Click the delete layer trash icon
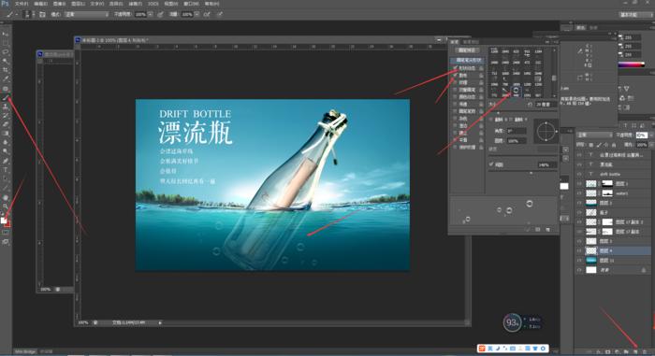 point(645,352)
